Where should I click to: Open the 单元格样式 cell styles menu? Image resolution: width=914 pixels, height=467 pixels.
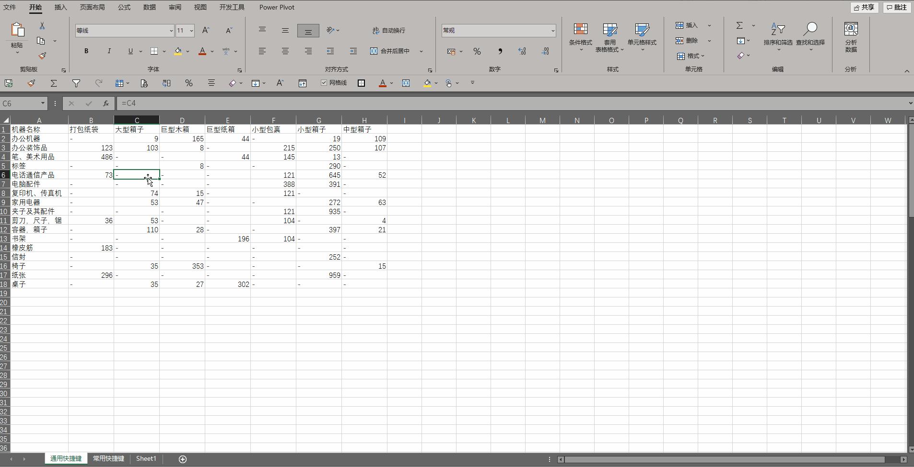pos(642,37)
